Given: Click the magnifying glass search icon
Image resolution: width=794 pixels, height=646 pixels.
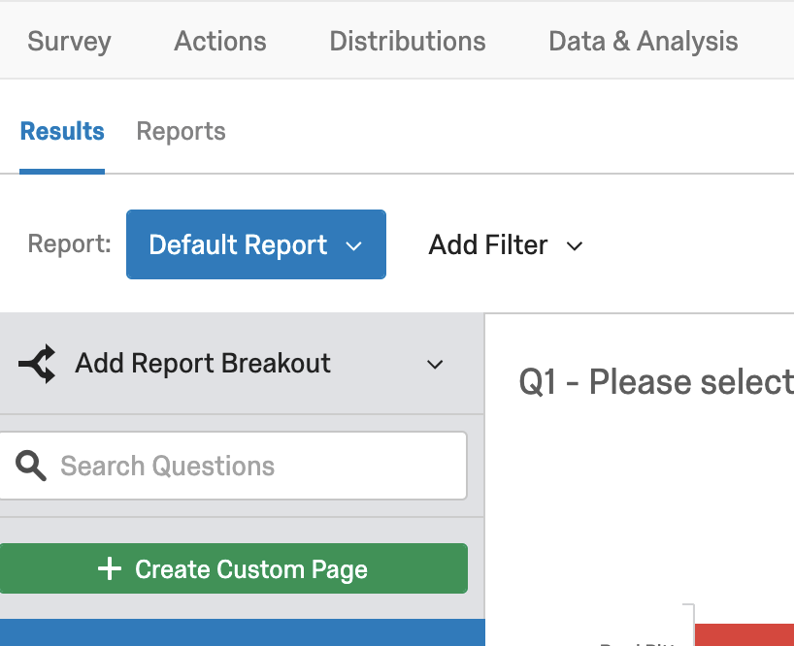Looking at the screenshot, I should click(31, 467).
